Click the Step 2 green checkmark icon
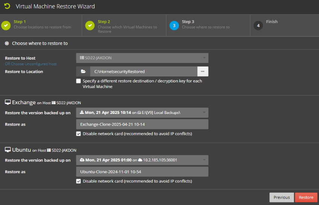Image resolution: width=319 pixels, height=205 pixels. [90, 25]
